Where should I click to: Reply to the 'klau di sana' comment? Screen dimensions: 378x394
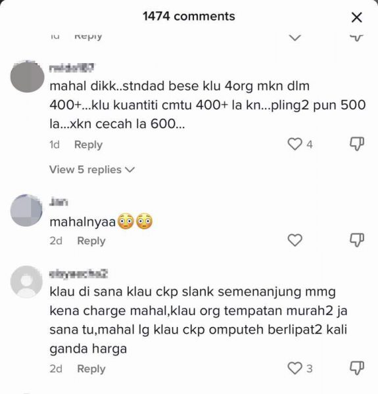coord(91,369)
